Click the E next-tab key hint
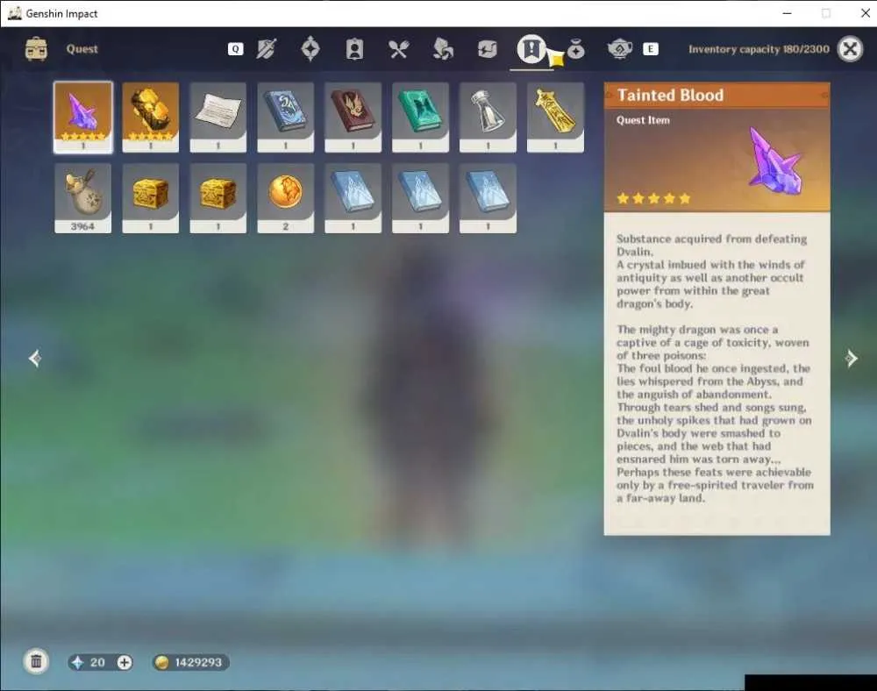Image resolution: width=877 pixels, height=691 pixels. pos(651,49)
